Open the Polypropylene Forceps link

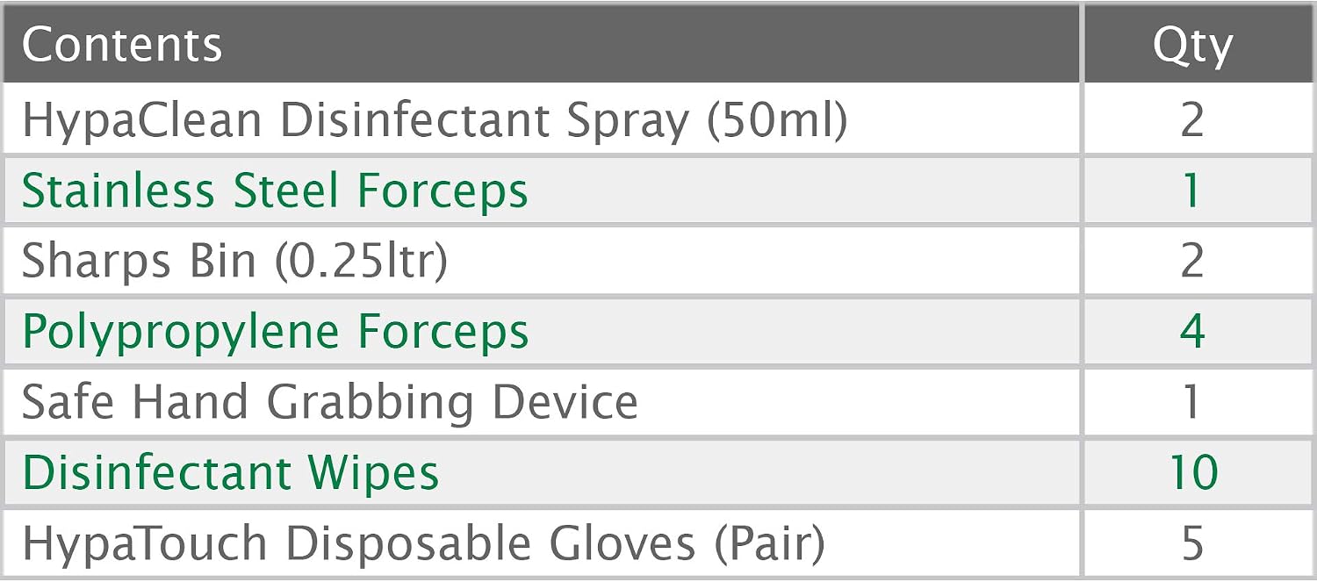click(276, 334)
